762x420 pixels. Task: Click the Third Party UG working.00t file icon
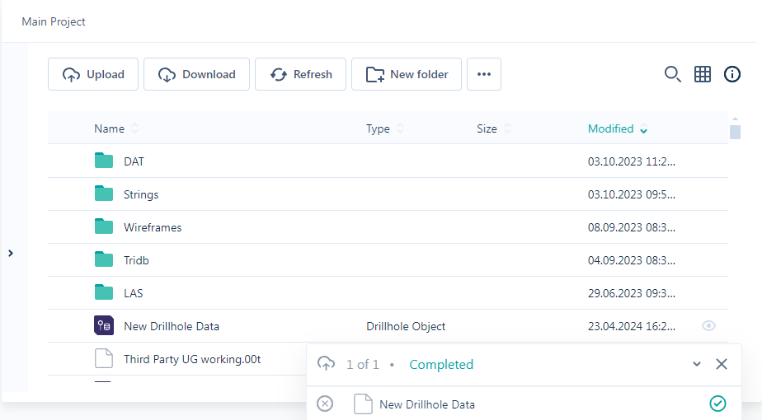(x=104, y=359)
